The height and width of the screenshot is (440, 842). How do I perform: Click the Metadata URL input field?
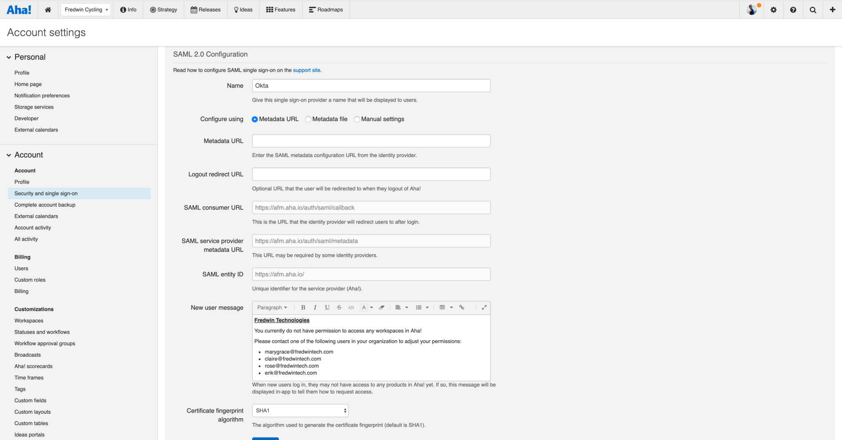click(371, 141)
